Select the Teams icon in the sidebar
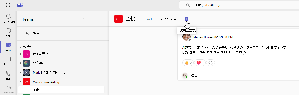This screenshot has height=95, width=299. (x=8, y=45)
